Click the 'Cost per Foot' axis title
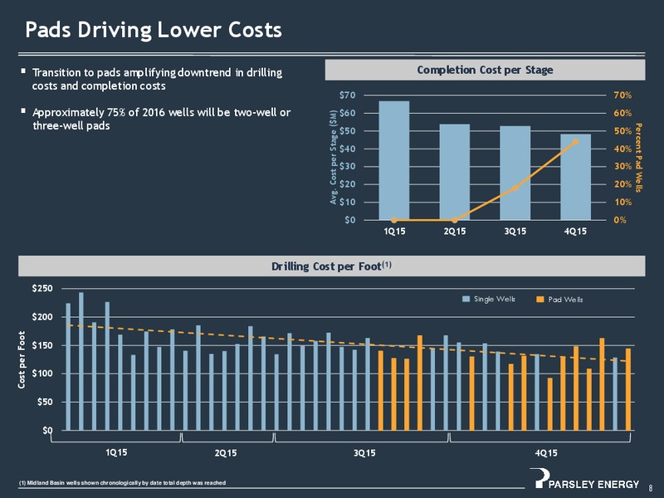Image resolution: width=664 pixels, height=498 pixels. coord(22,359)
